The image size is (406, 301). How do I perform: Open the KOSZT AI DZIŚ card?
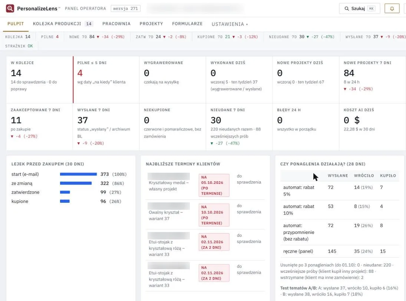pos(373,127)
